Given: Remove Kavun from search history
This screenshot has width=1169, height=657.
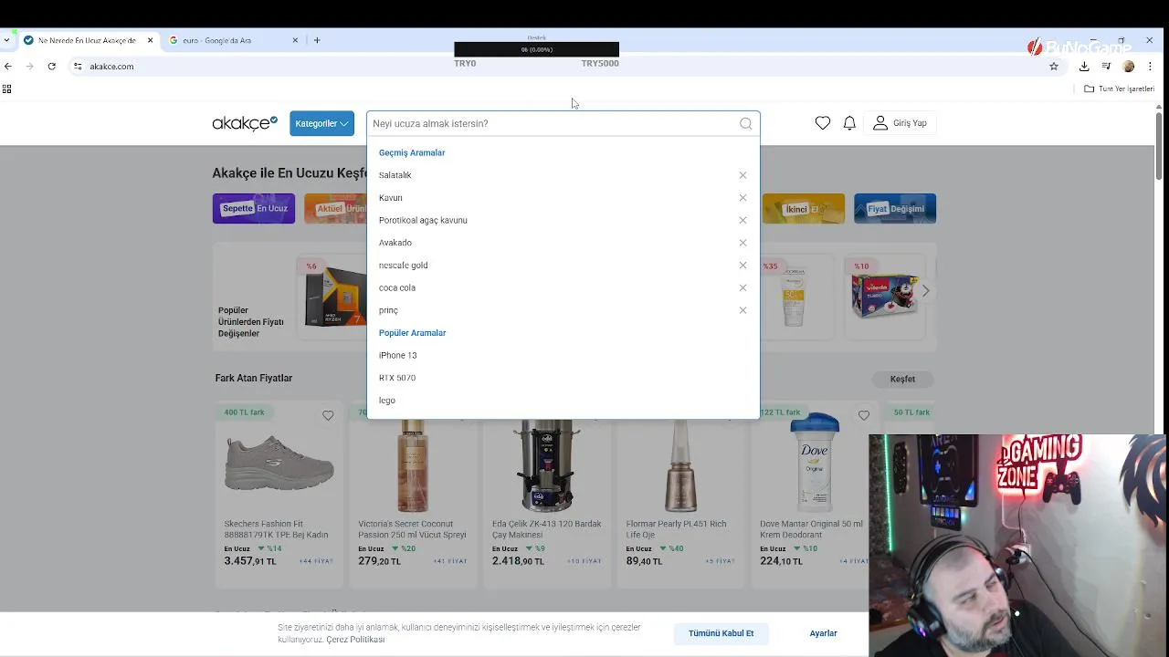Looking at the screenshot, I should 742,198.
